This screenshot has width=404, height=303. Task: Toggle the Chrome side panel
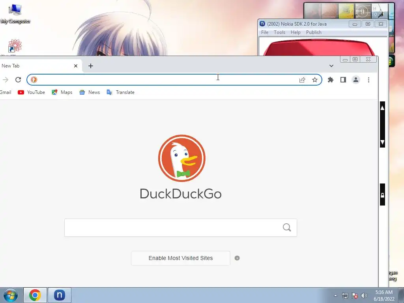[x=343, y=80]
